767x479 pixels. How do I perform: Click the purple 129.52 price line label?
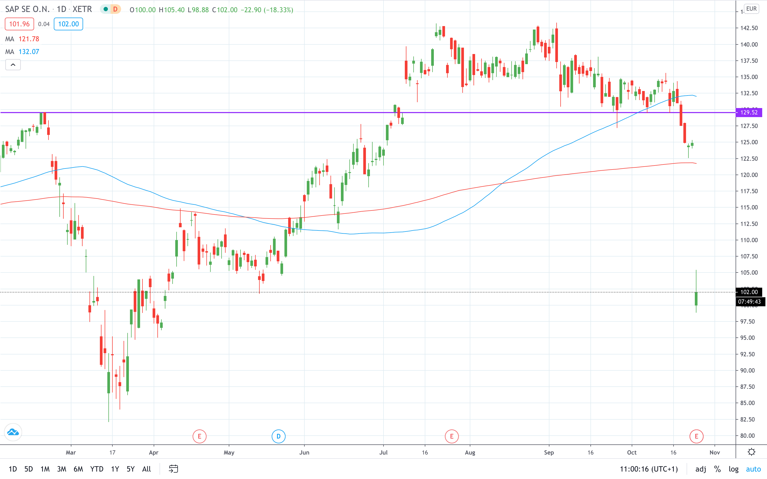(x=749, y=112)
